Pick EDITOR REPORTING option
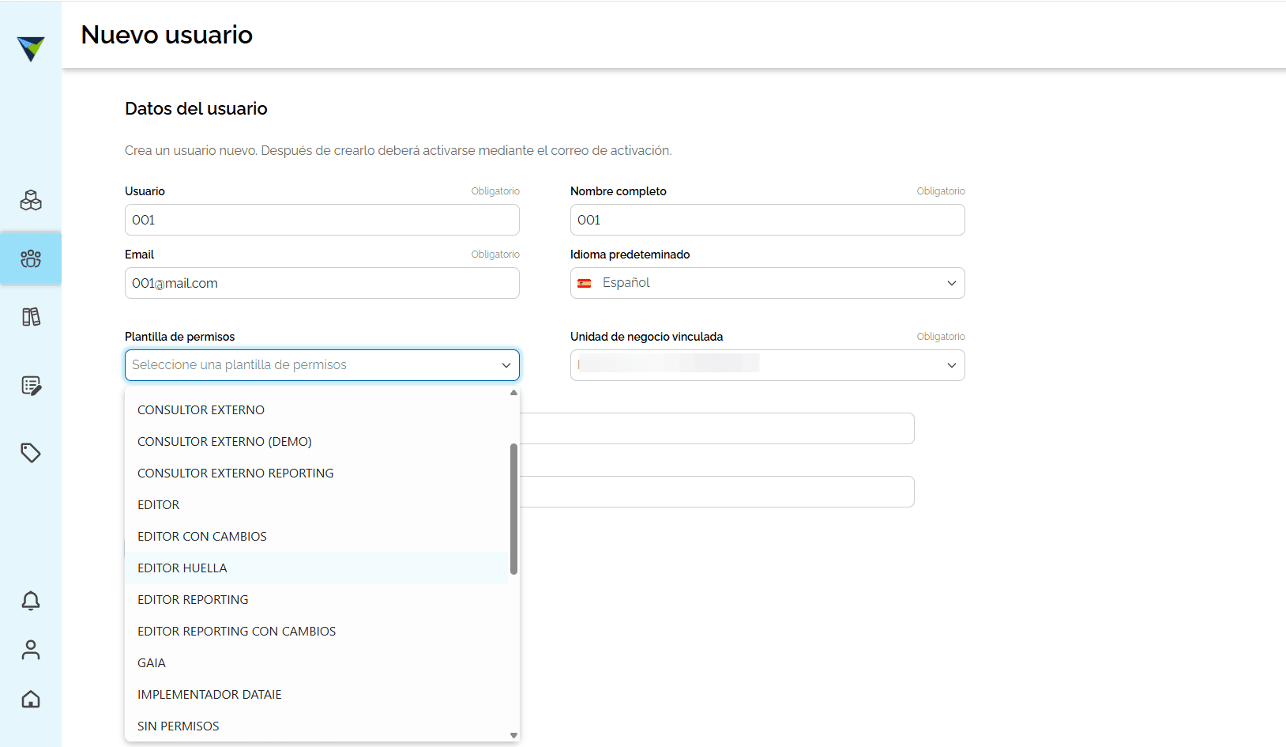The width and height of the screenshot is (1286, 747). 316,599
